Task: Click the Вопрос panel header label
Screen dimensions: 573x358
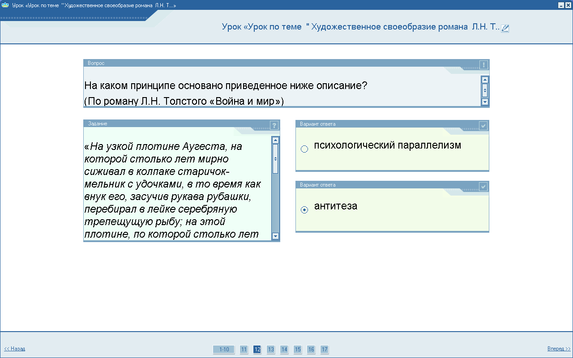Action: 96,63
